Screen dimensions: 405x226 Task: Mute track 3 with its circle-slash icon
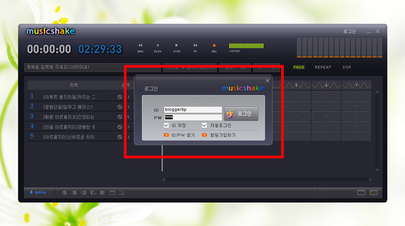[x=120, y=117]
